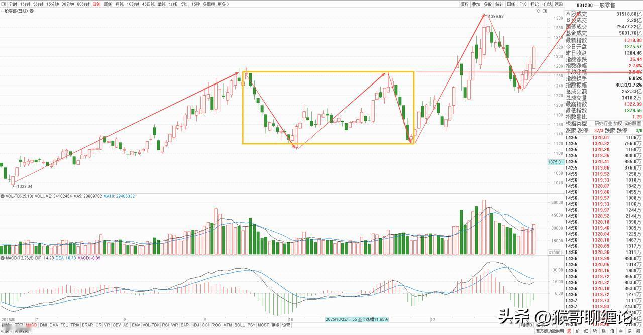Click the 2025/10/23 涨幅11.65% date label
The height and width of the screenshot is (335, 643).
click(x=356, y=319)
